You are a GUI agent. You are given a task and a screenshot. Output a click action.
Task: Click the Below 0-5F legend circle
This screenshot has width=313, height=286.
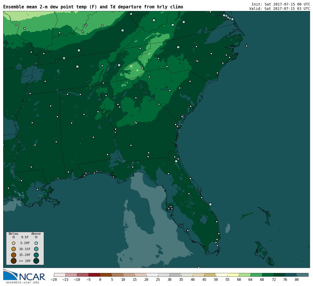click(14, 237)
